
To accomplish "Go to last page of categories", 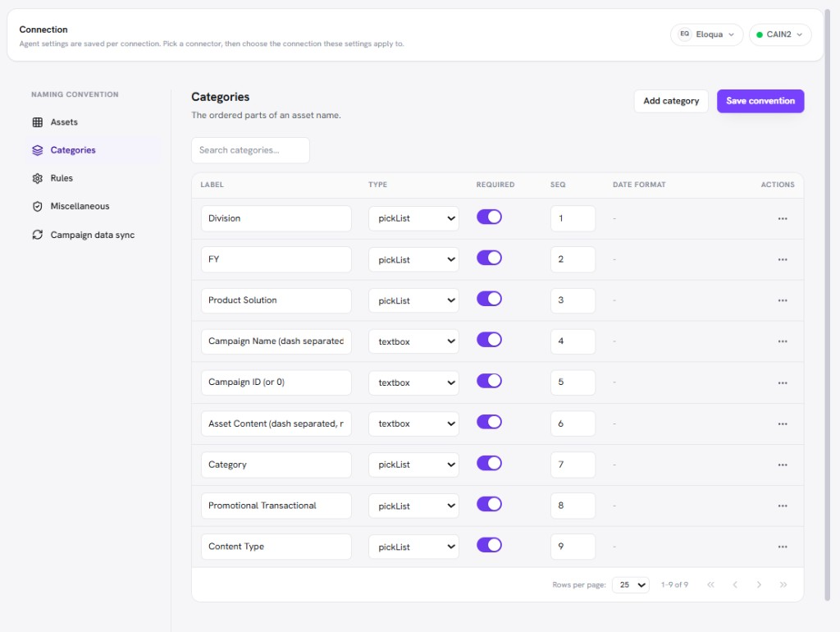I will [783, 585].
